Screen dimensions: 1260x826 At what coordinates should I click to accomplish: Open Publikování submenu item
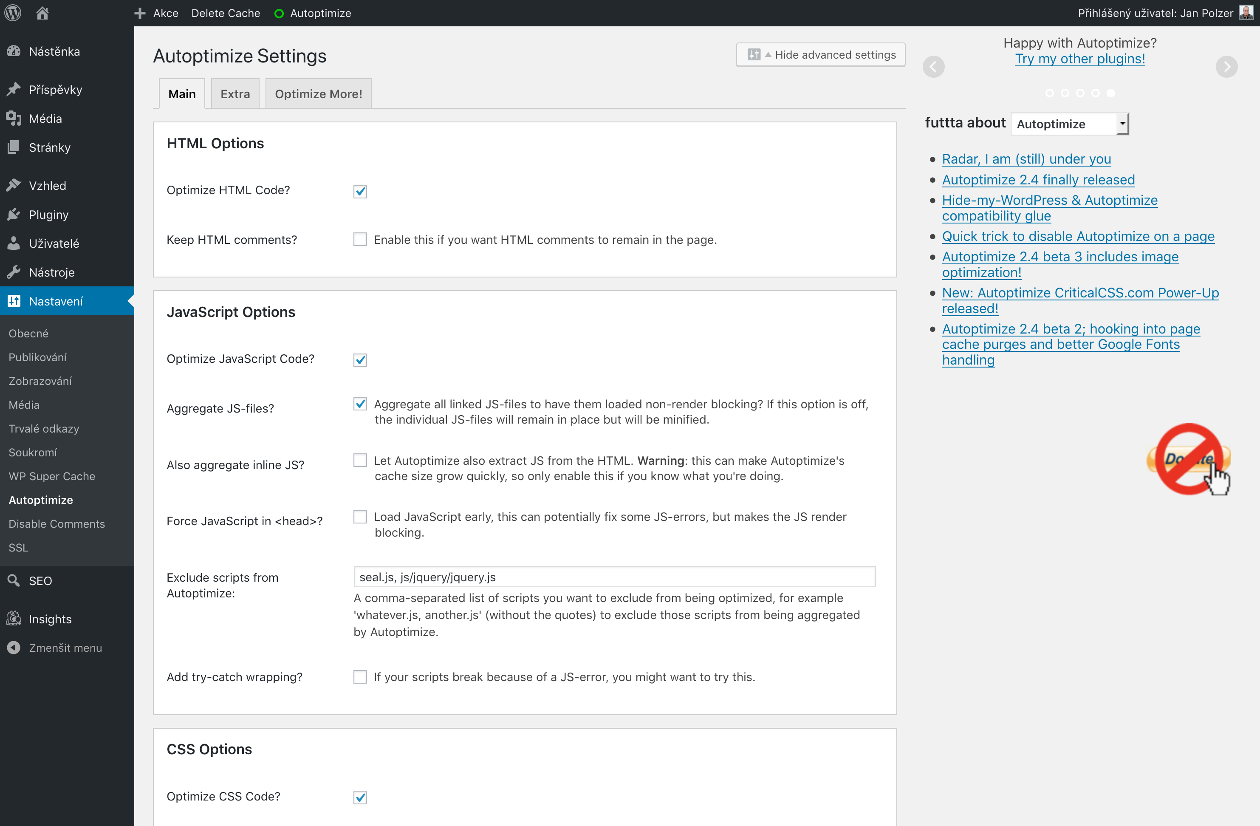[x=37, y=357]
